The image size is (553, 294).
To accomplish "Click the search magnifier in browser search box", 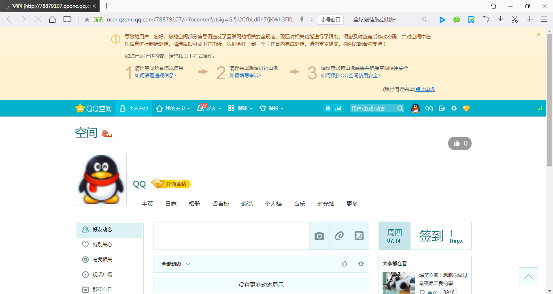I will 425,19.
